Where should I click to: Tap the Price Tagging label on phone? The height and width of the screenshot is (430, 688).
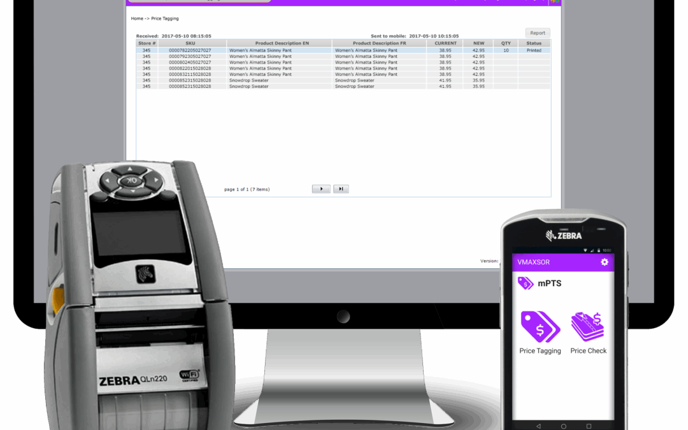pyautogui.click(x=540, y=350)
